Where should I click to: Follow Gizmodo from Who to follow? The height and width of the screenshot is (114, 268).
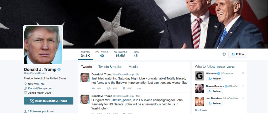click(214, 79)
